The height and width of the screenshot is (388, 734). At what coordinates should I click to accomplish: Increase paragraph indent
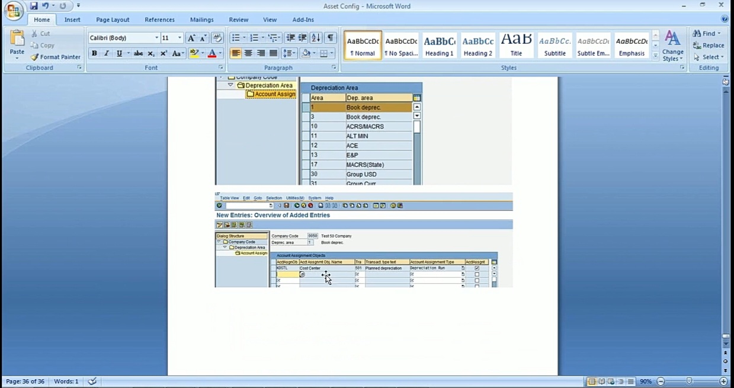(x=303, y=38)
